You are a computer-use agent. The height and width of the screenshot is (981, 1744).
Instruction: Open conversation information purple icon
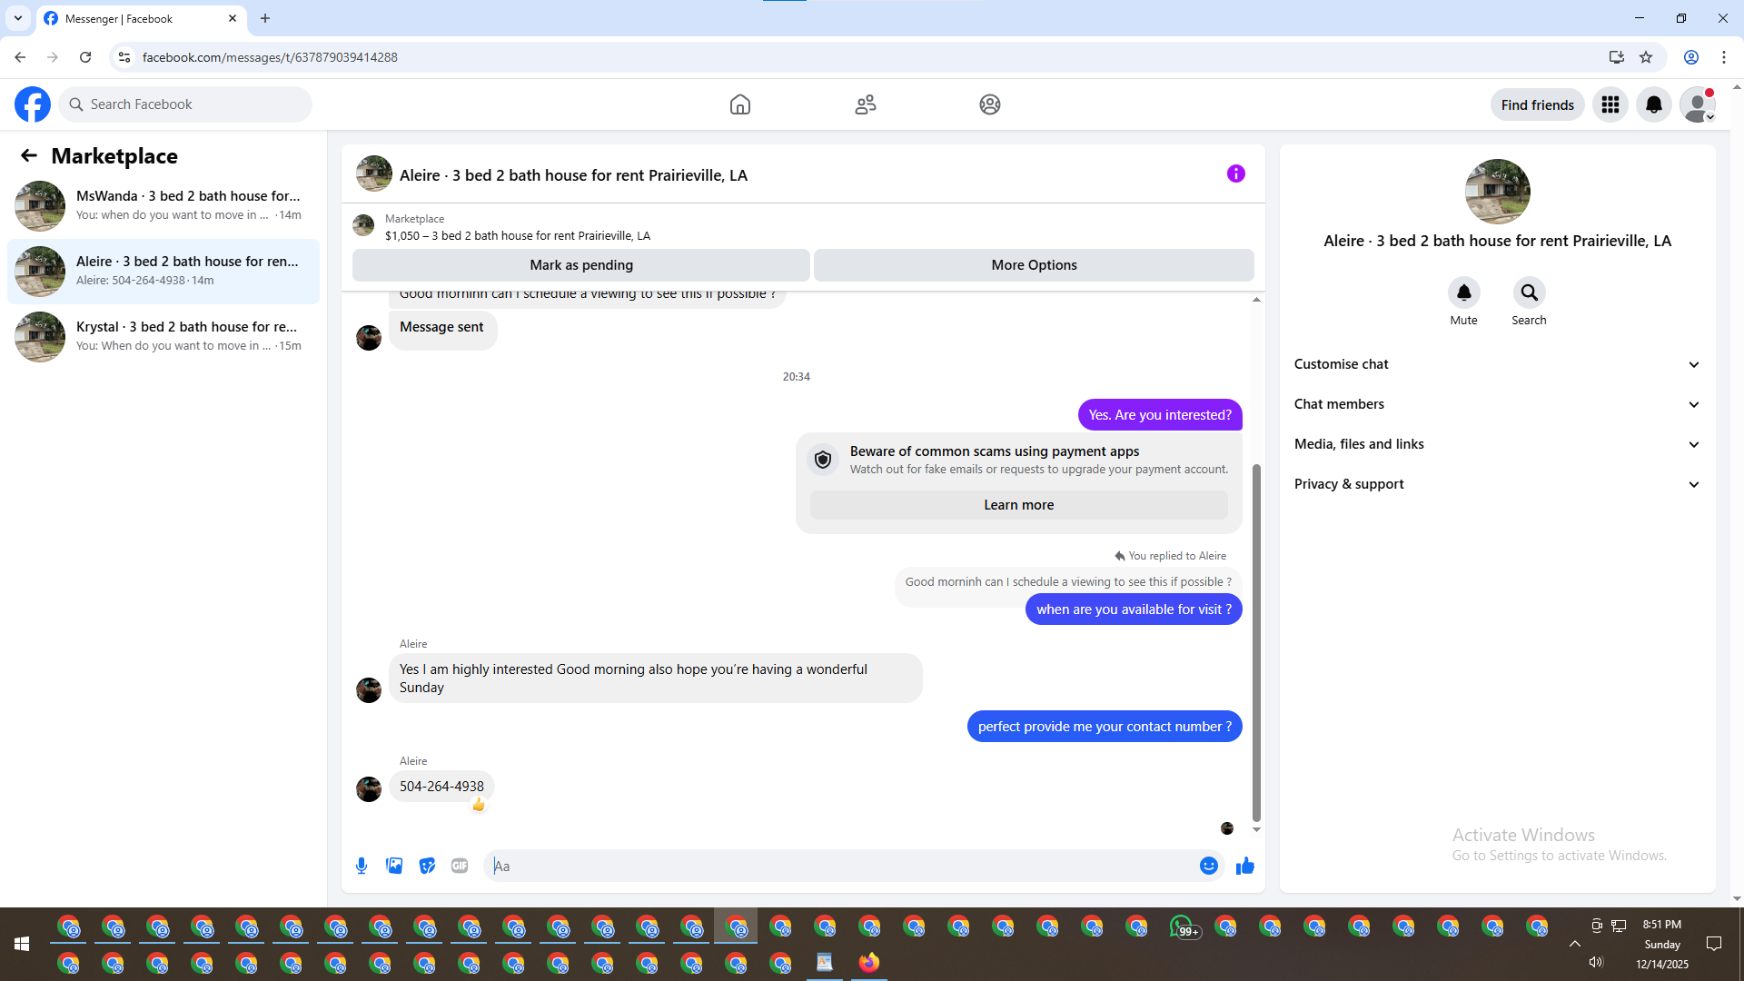tap(1235, 173)
